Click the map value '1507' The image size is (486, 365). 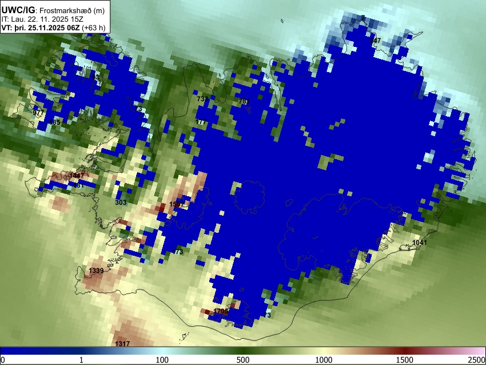(177, 204)
